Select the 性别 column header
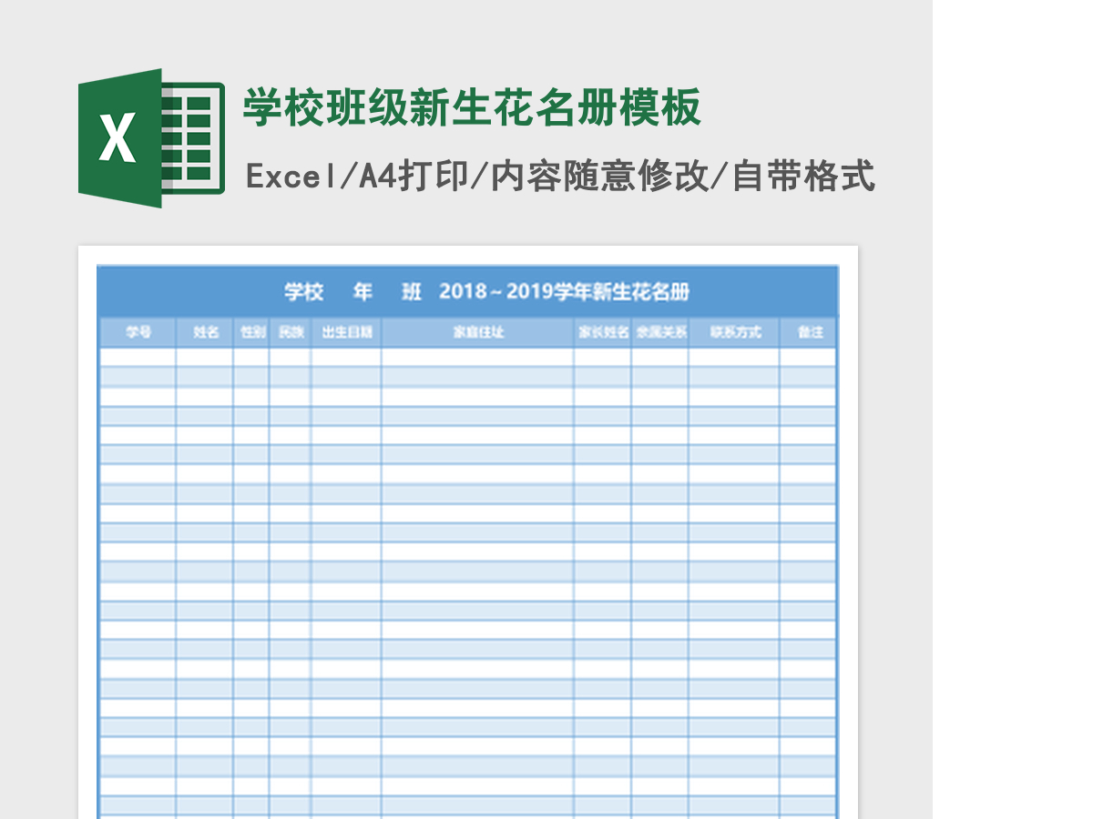Screen dimensions: 1093x819 251,332
